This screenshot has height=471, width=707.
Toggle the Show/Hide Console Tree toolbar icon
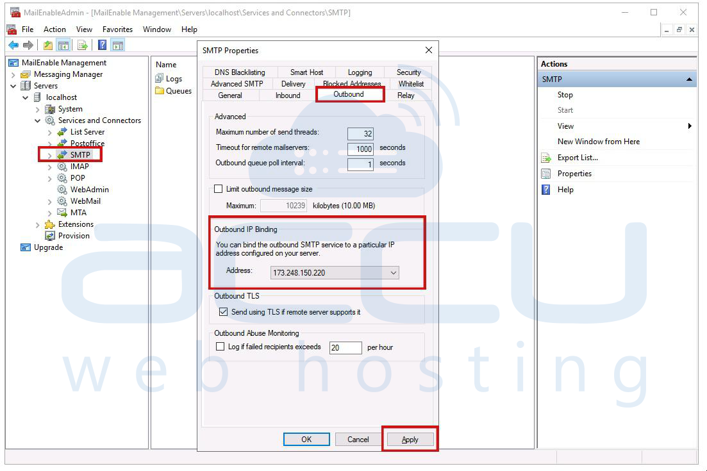tap(63, 45)
